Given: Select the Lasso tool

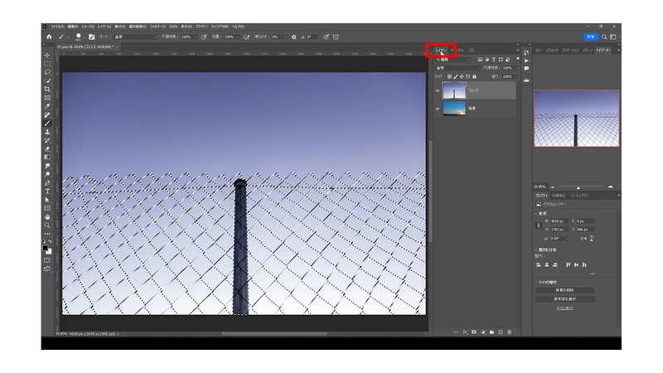Looking at the screenshot, I should [47, 72].
